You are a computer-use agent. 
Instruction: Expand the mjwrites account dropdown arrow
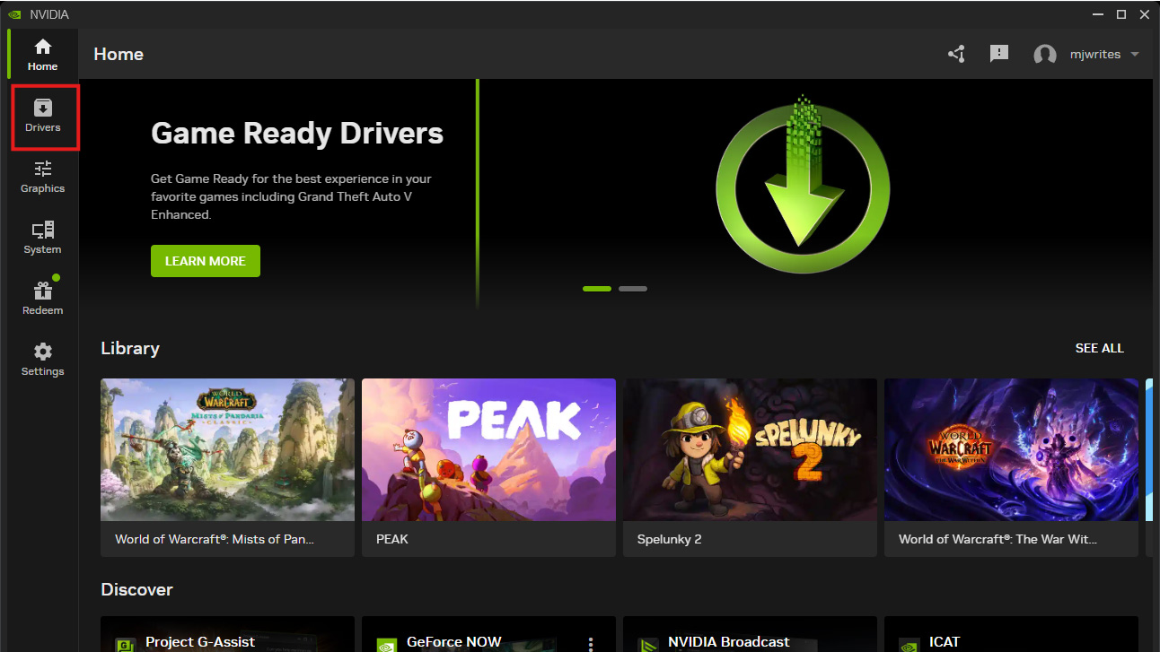coord(1135,55)
